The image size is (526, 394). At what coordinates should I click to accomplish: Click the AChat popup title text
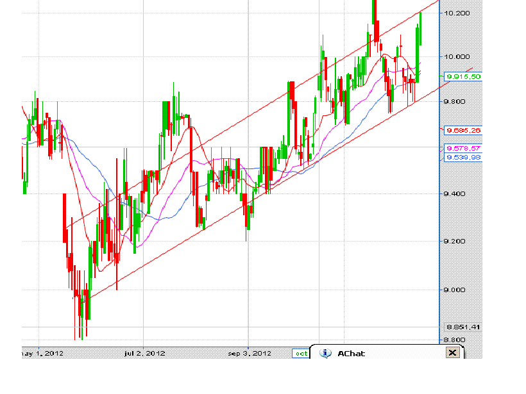click(x=352, y=354)
